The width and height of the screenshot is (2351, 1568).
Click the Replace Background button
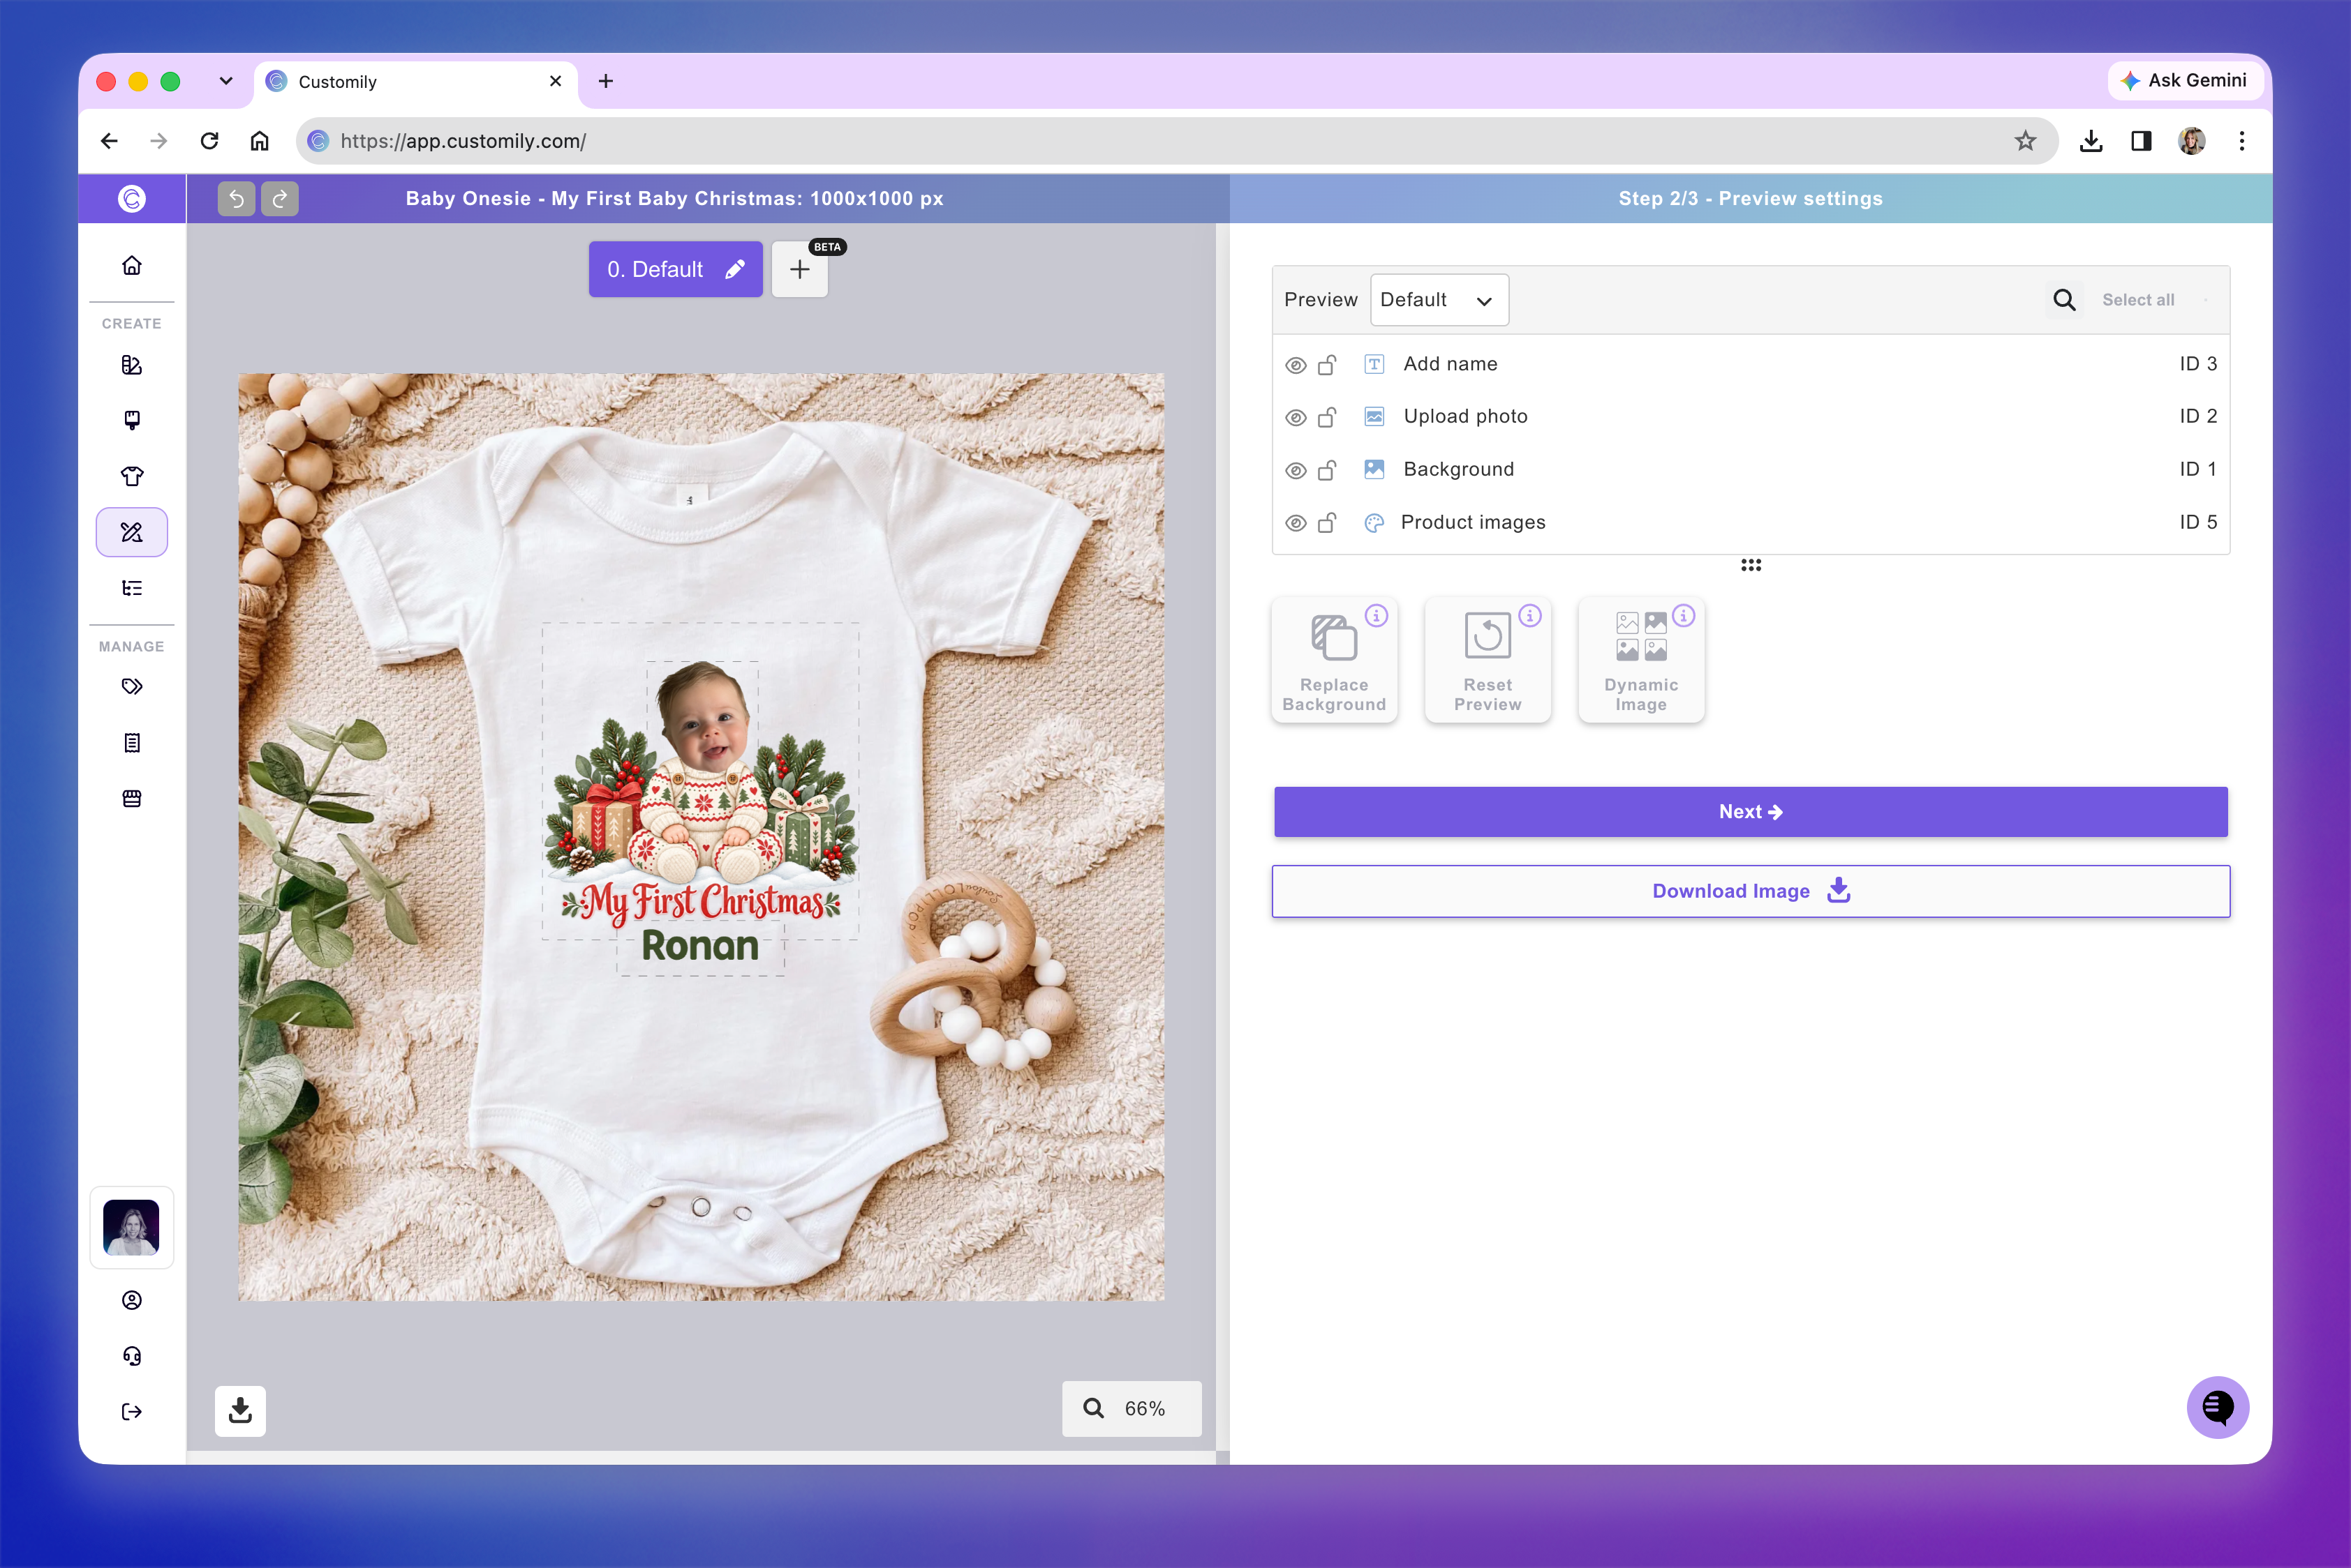1334,660
